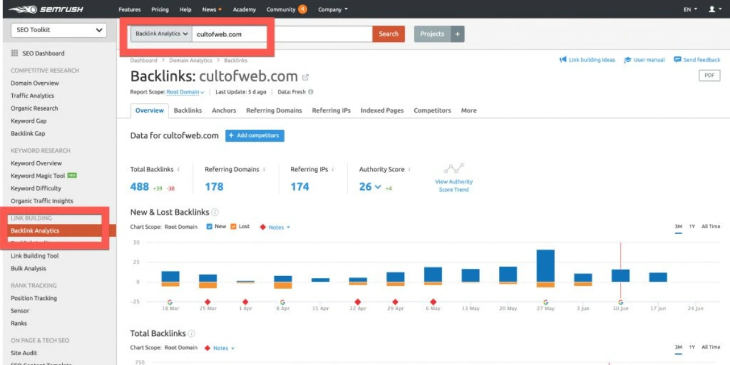The height and width of the screenshot is (365, 730).
Task: Switch to the Overview tab
Action: [150, 111]
